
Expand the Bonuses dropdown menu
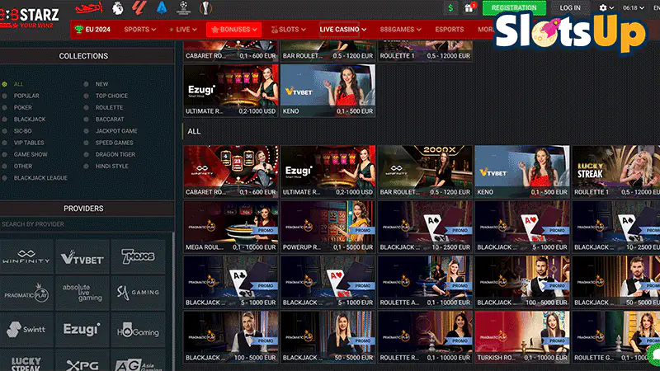(234, 30)
